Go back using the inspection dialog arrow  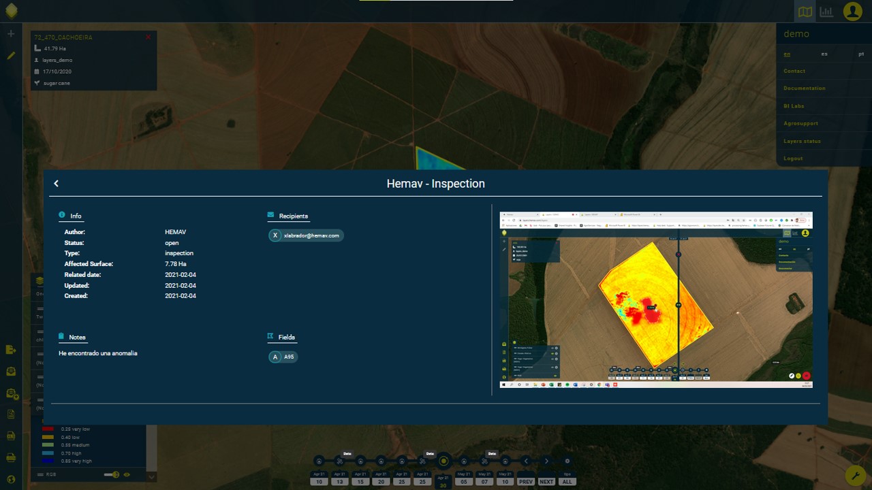point(57,184)
